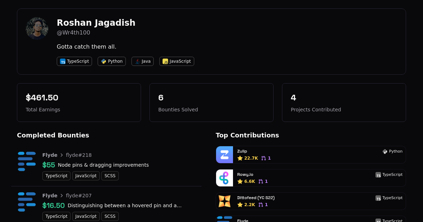Click the Zulip project logo

click(225, 155)
